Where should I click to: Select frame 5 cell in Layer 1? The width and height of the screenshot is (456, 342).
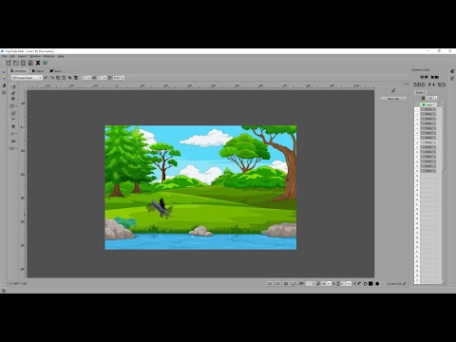pos(428,128)
